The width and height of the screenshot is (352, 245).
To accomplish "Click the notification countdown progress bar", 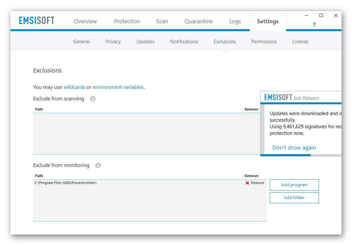I will 301,155.
